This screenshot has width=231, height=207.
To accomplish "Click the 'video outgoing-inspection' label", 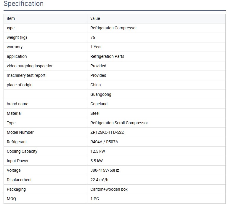I will coord(30,66).
